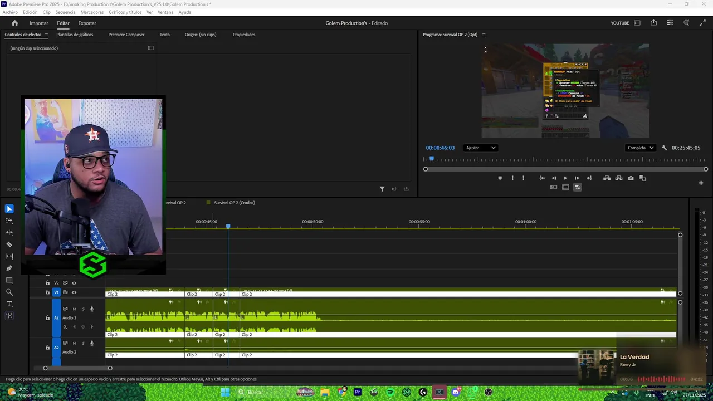Mute the Audio 1 track

click(74, 309)
